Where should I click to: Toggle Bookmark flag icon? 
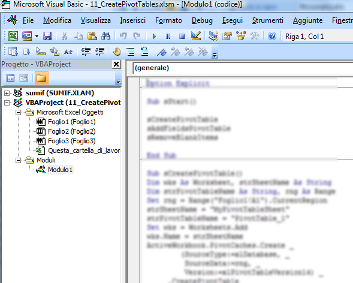(x=162, y=52)
